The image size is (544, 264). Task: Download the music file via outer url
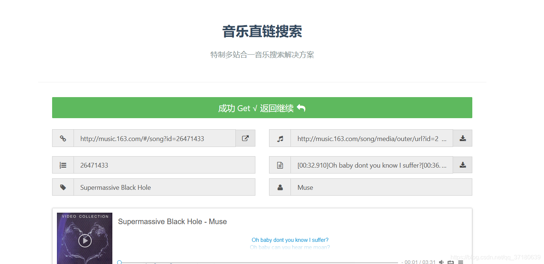pos(462,138)
